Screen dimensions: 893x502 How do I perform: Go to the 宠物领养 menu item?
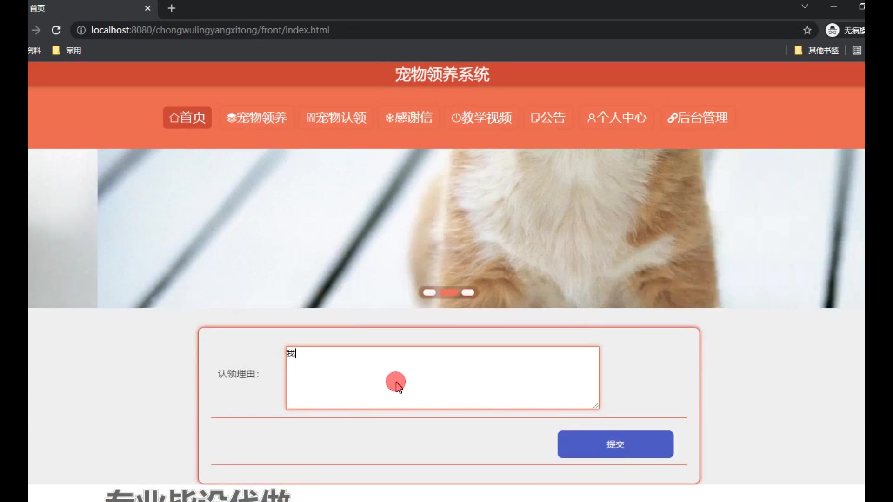[x=256, y=118]
